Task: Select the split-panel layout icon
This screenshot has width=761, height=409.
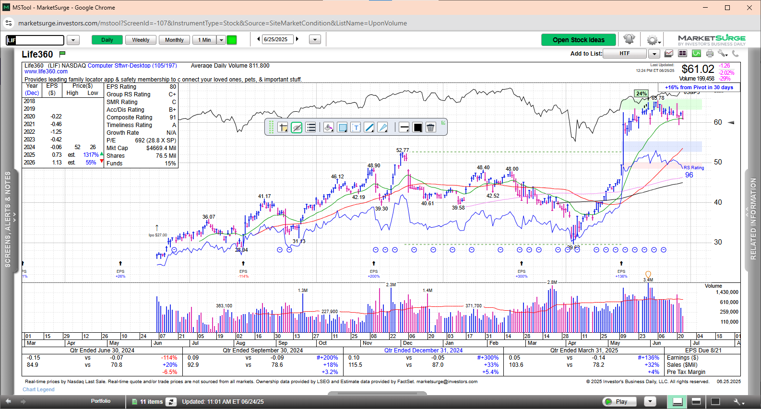Action: pyautogui.click(x=696, y=402)
